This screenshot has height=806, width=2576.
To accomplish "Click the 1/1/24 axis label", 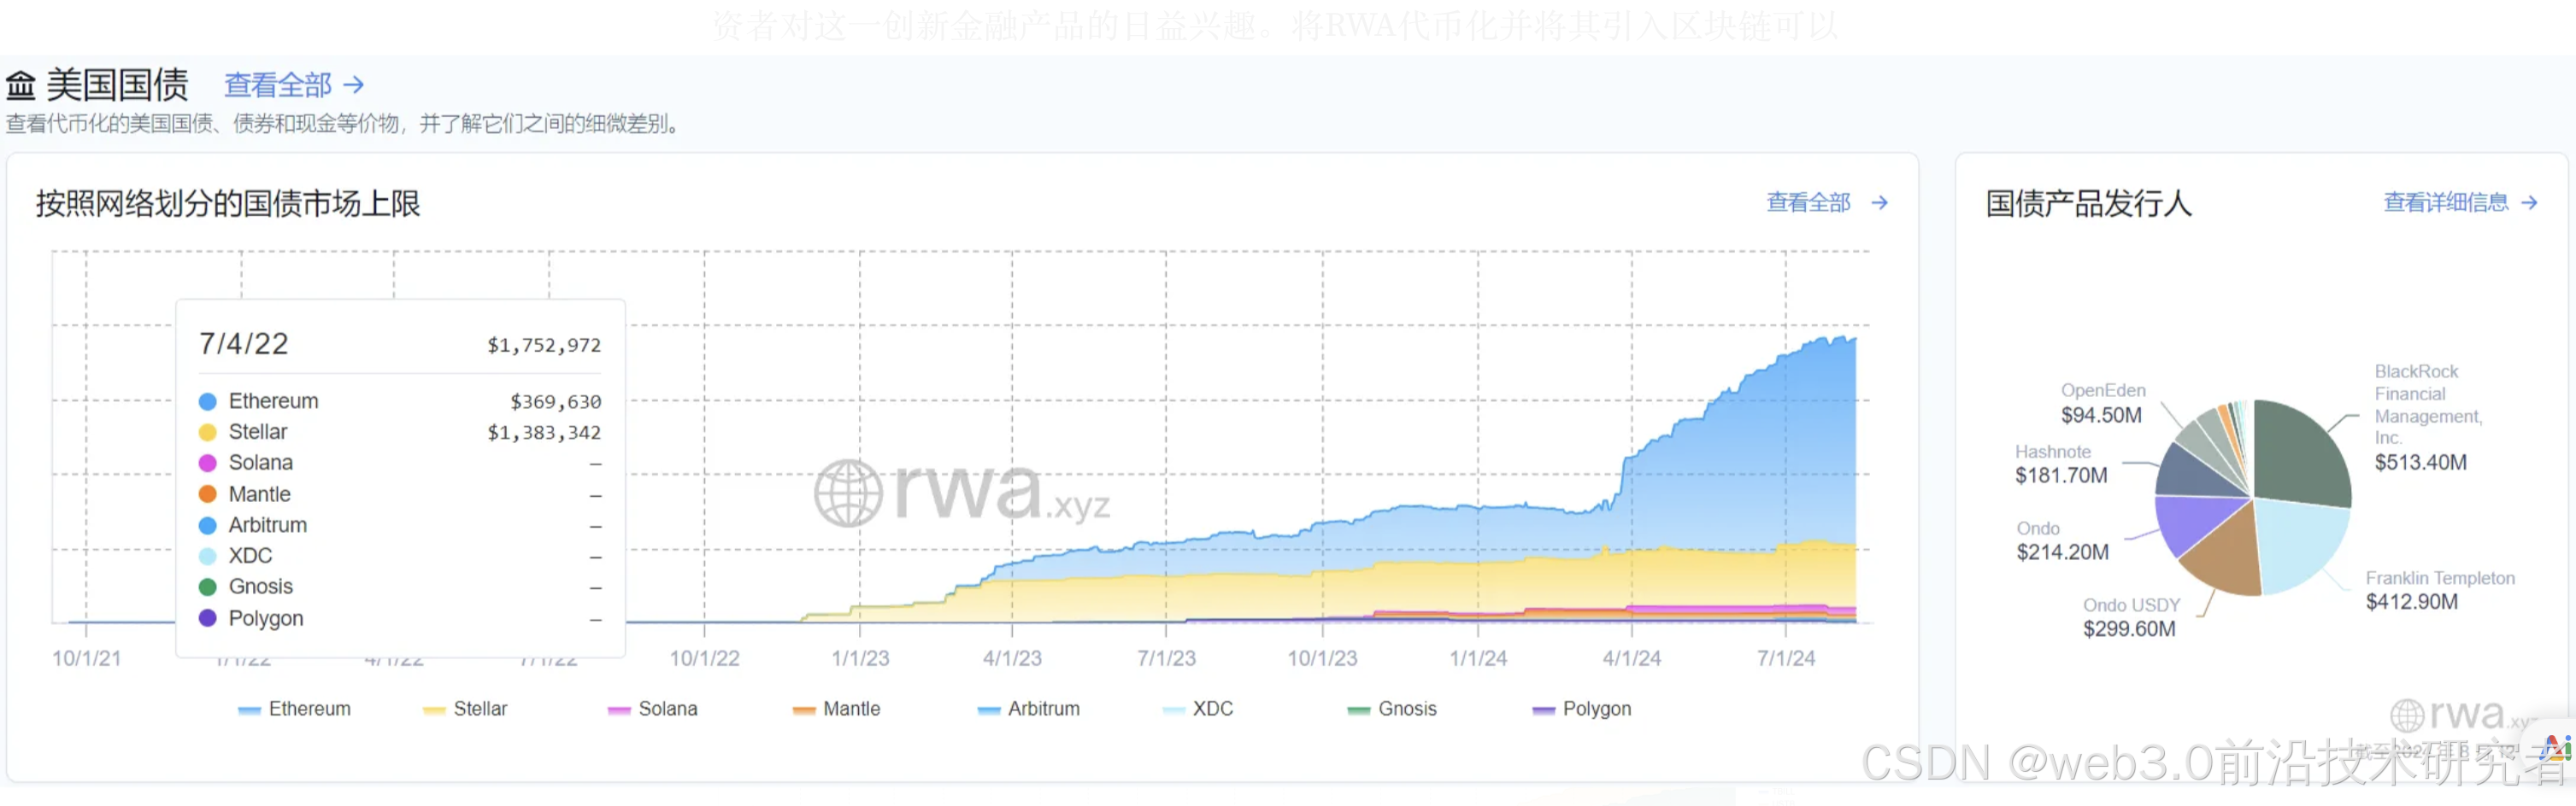I will pos(1478,659).
